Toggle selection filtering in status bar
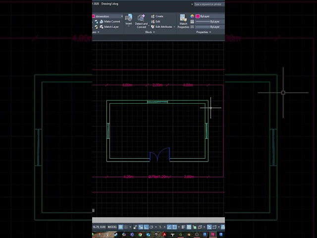The width and height of the screenshot is (317, 238). (214, 227)
